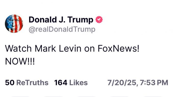
Task: Open the @realDonaldTrump handle link
Action: [62, 29]
